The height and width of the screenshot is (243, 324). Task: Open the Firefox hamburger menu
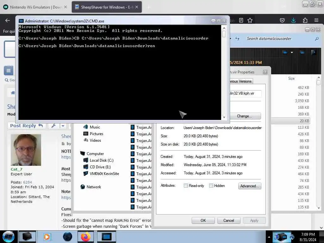(316, 20)
